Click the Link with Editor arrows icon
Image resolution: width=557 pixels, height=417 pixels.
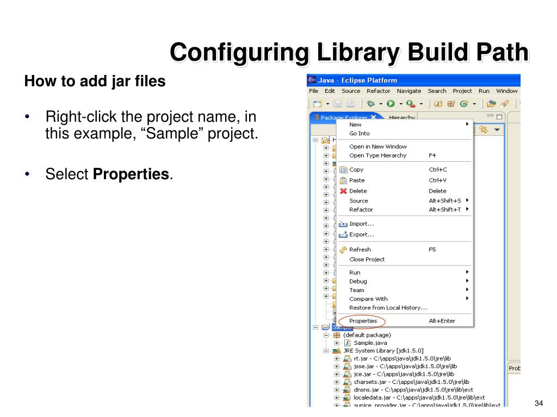(484, 130)
